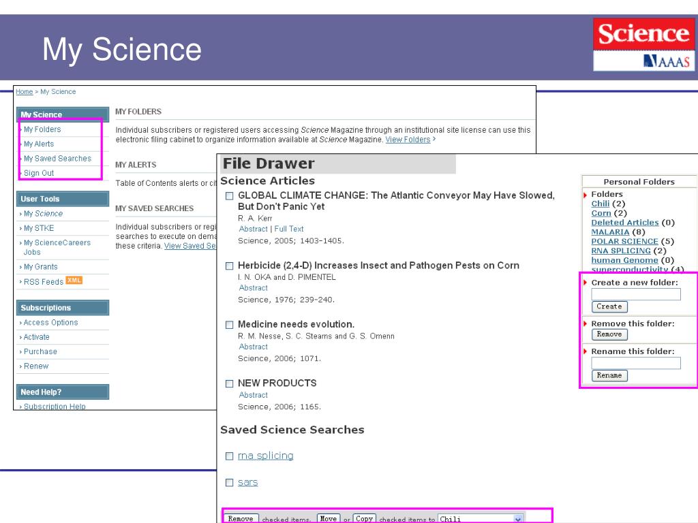Click the Science AAAS logo
Screen dimensions: 698x523
click(x=643, y=44)
